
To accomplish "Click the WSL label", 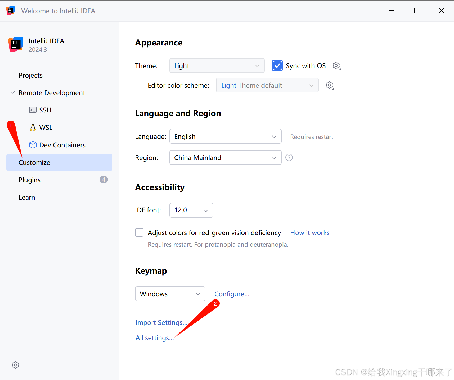I will (x=46, y=128).
